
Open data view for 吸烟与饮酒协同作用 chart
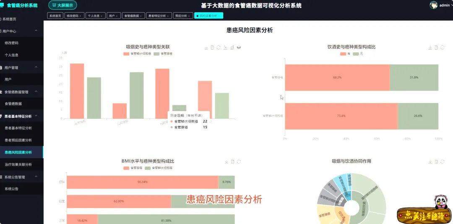[436, 161]
